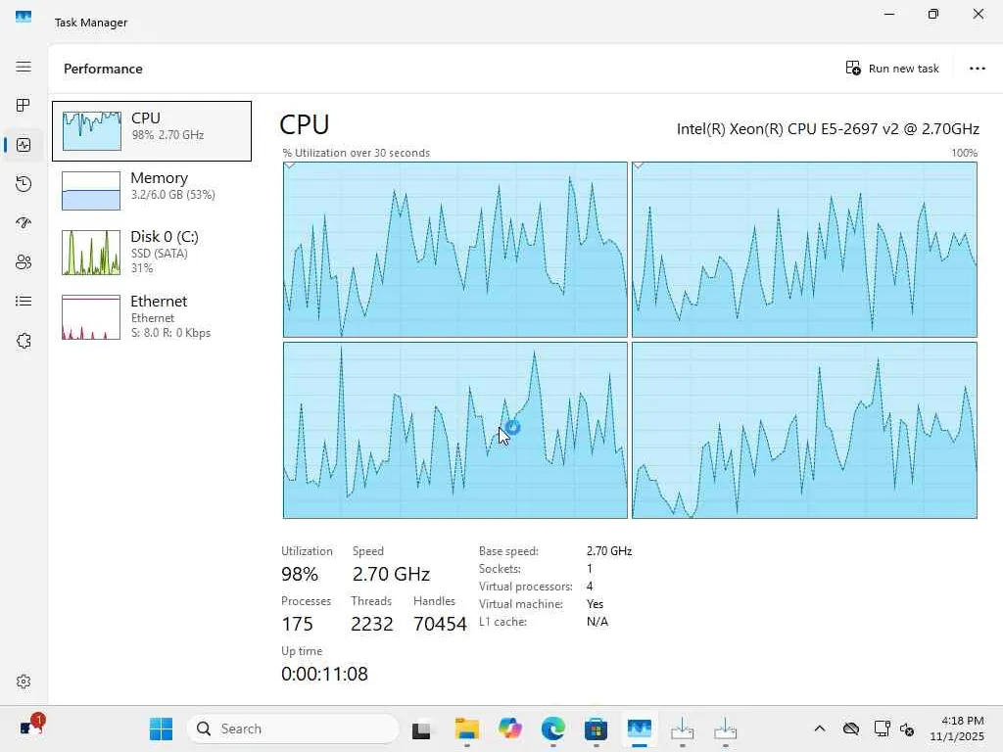Click the Memory mini graph thumbnail
The width and height of the screenshot is (1003, 752).
tap(91, 191)
